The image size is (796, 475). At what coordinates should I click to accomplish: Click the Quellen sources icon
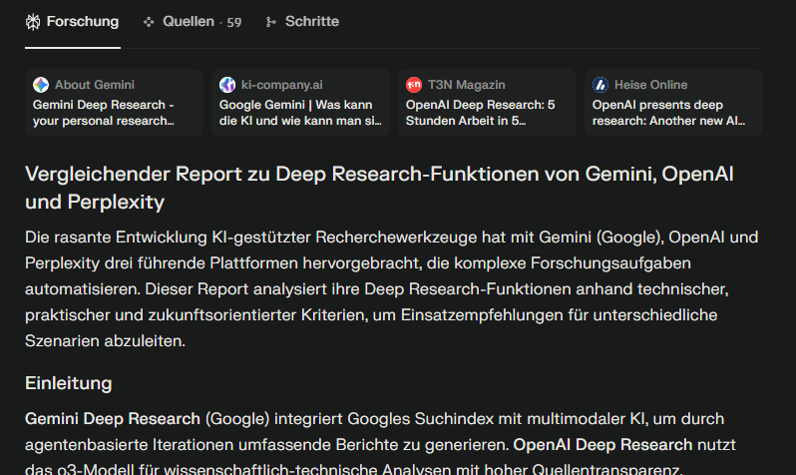(150, 21)
